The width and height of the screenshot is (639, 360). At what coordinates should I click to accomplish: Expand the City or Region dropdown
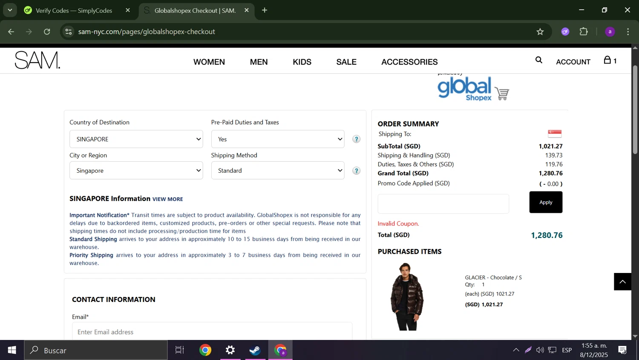[x=136, y=171]
